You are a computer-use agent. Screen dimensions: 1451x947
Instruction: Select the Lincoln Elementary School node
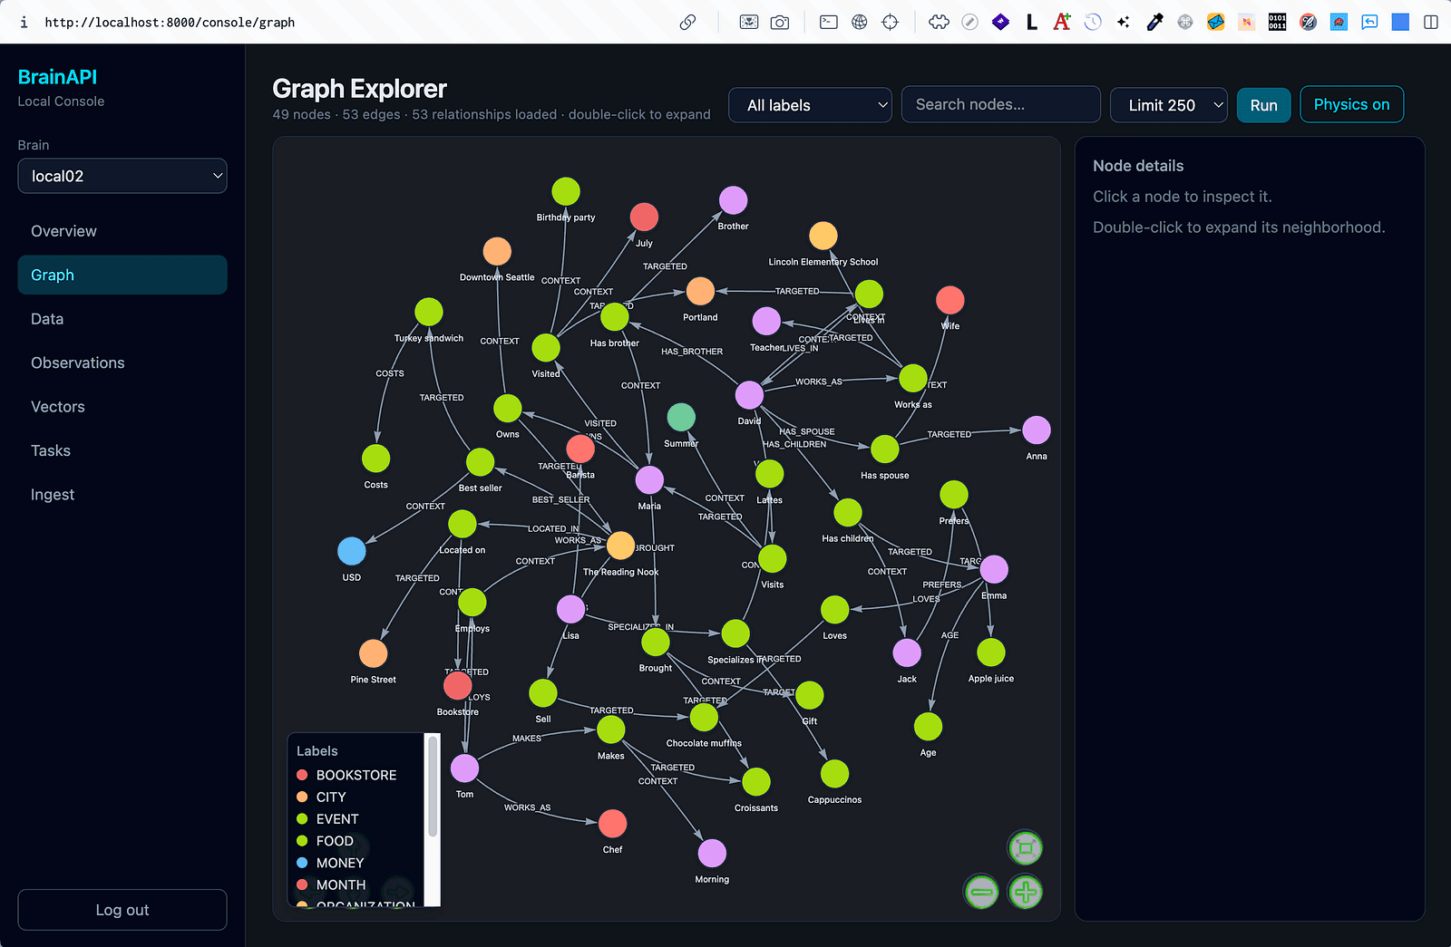point(823,236)
